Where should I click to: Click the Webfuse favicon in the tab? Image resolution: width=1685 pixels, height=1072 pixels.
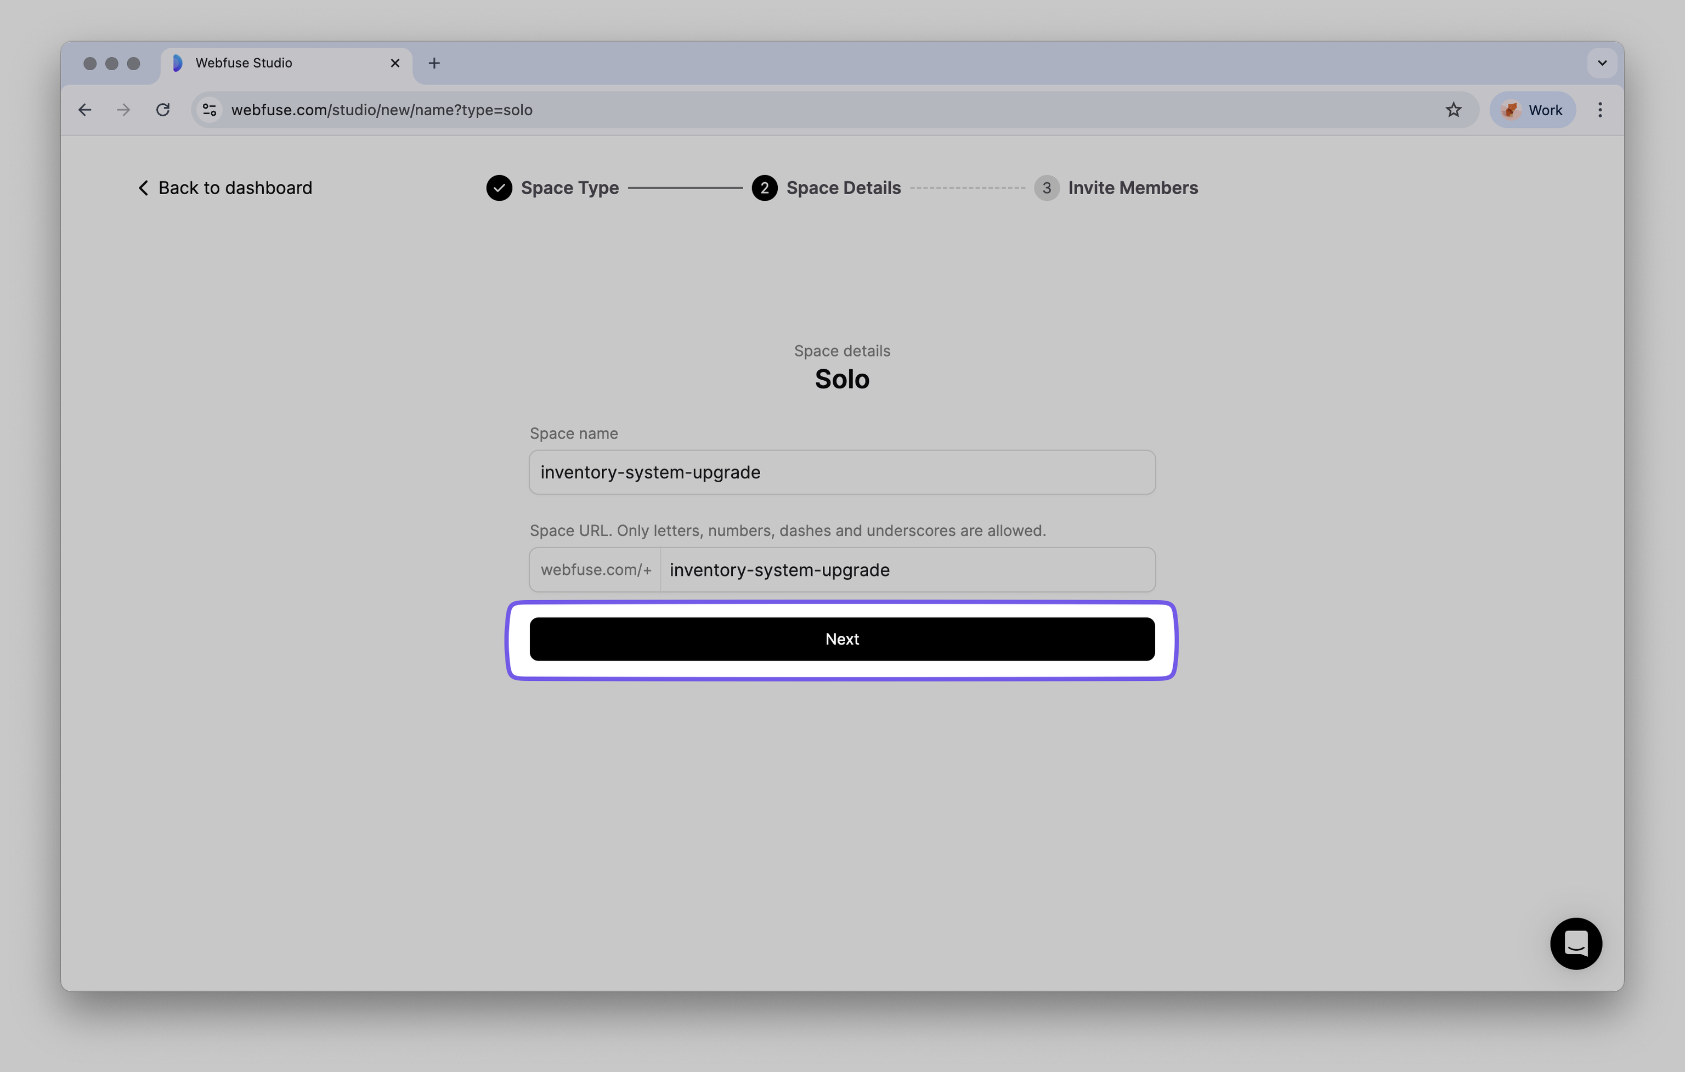click(177, 63)
